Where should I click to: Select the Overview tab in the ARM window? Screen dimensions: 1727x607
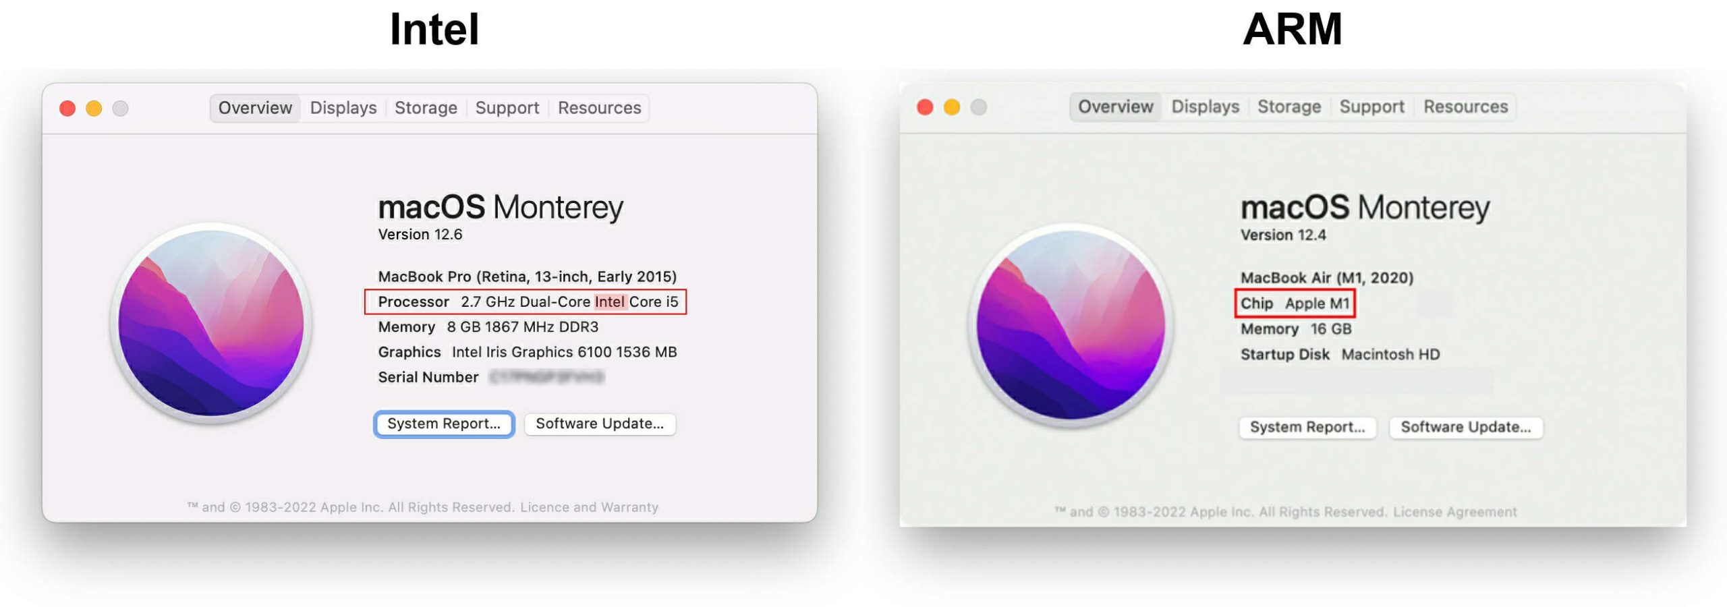pyautogui.click(x=1115, y=107)
